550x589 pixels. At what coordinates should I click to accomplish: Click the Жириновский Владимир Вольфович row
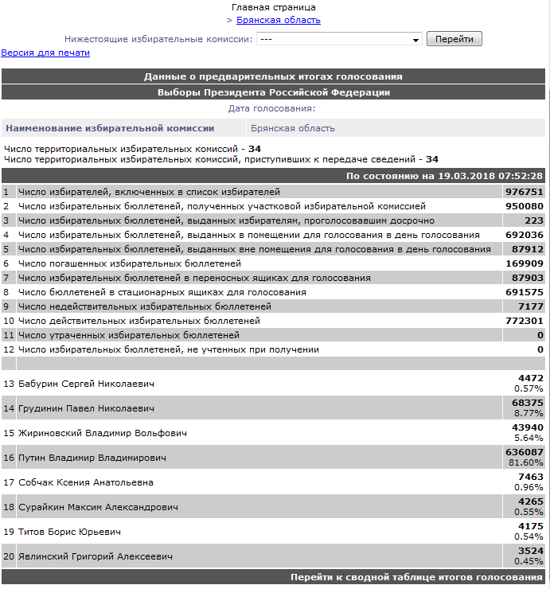pos(273,433)
